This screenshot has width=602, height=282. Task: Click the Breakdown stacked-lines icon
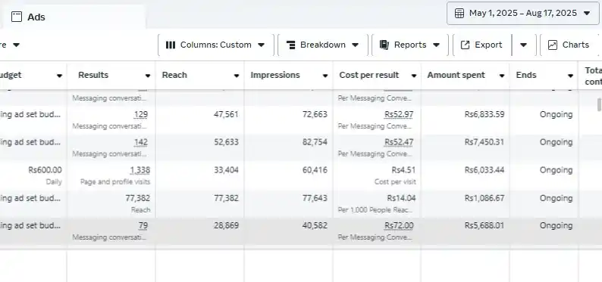291,45
